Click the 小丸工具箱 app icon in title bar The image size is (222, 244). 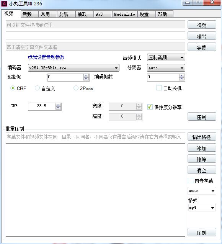click(4, 3)
